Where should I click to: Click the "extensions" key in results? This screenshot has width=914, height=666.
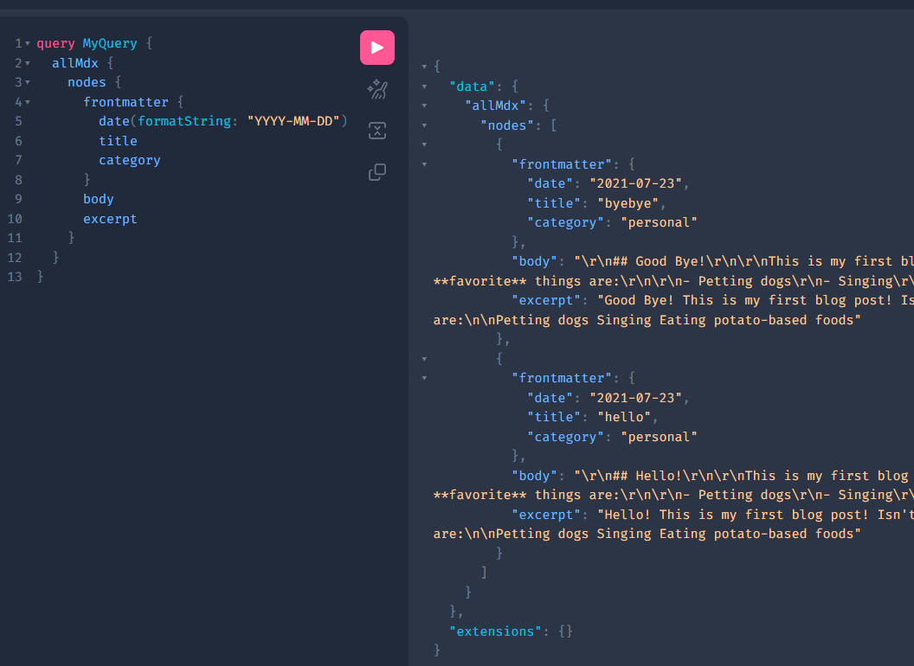[495, 631]
